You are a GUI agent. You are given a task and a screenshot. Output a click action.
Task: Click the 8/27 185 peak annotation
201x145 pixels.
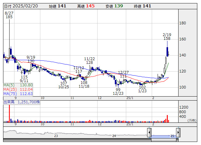coord(9,15)
